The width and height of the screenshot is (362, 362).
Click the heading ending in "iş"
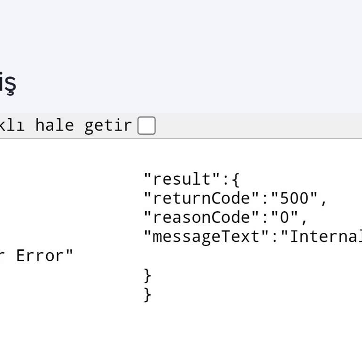pos(8,83)
